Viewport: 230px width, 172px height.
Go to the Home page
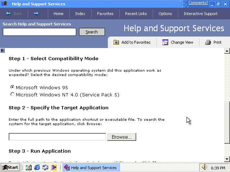(58, 14)
